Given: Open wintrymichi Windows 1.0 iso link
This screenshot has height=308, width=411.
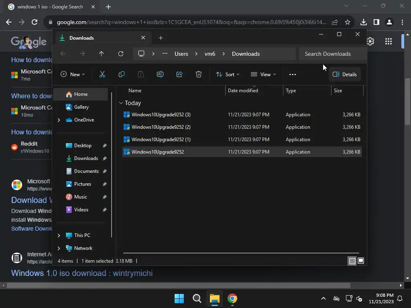Looking at the screenshot, I should 82,273.
